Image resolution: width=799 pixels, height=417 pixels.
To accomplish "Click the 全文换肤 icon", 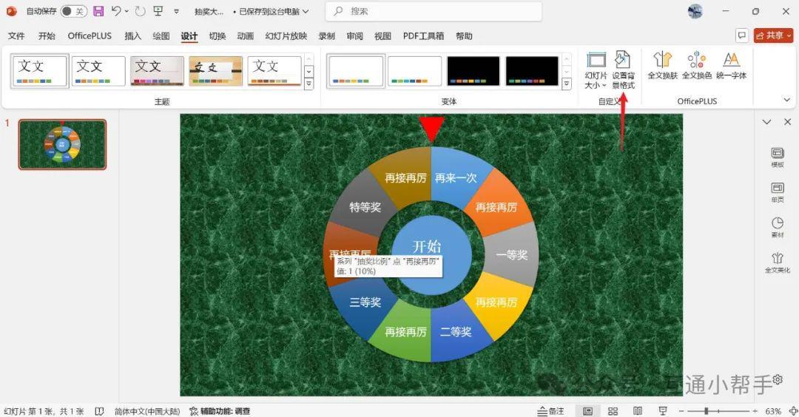I will click(x=662, y=65).
